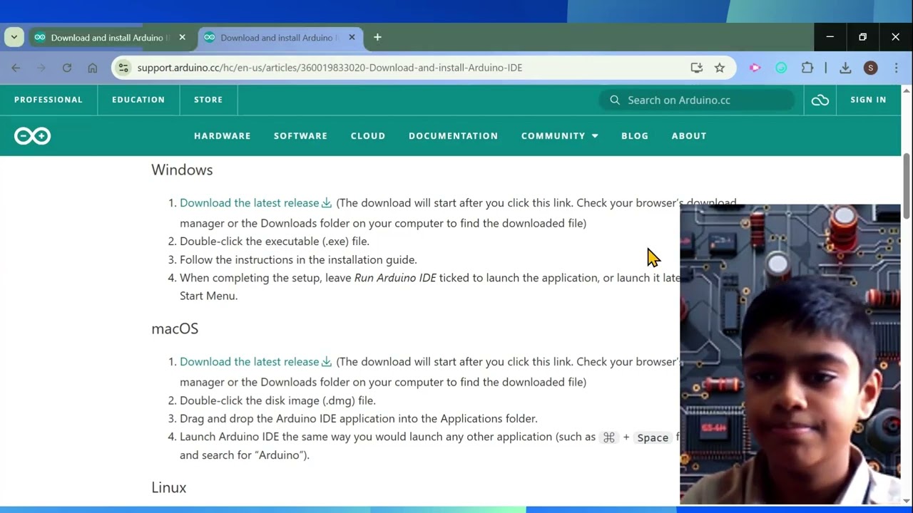Go forward with the forward arrow

point(41,68)
